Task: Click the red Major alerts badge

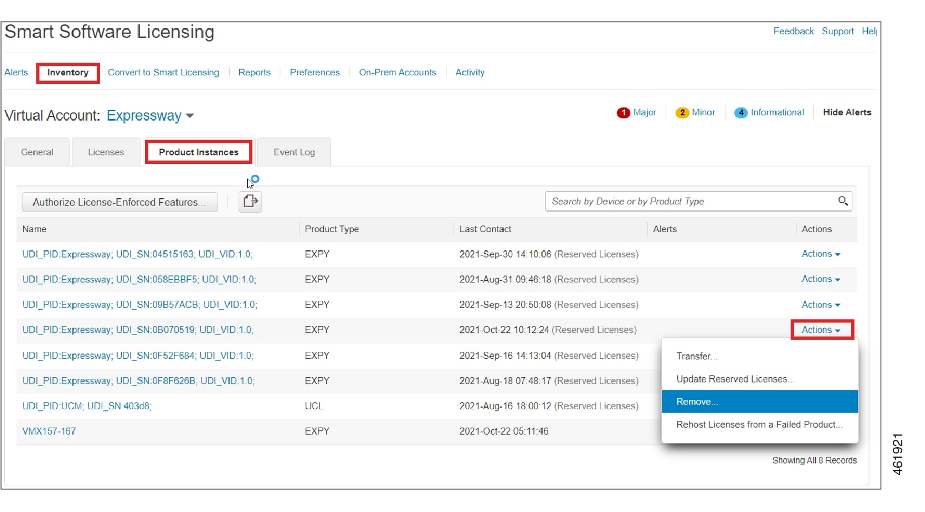Action: (623, 113)
